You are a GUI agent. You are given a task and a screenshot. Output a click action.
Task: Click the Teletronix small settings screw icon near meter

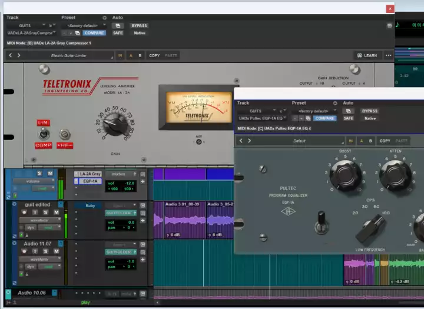click(x=236, y=81)
